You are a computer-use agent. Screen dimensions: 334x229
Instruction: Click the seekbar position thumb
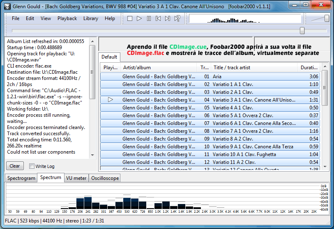(x=302, y=31)
